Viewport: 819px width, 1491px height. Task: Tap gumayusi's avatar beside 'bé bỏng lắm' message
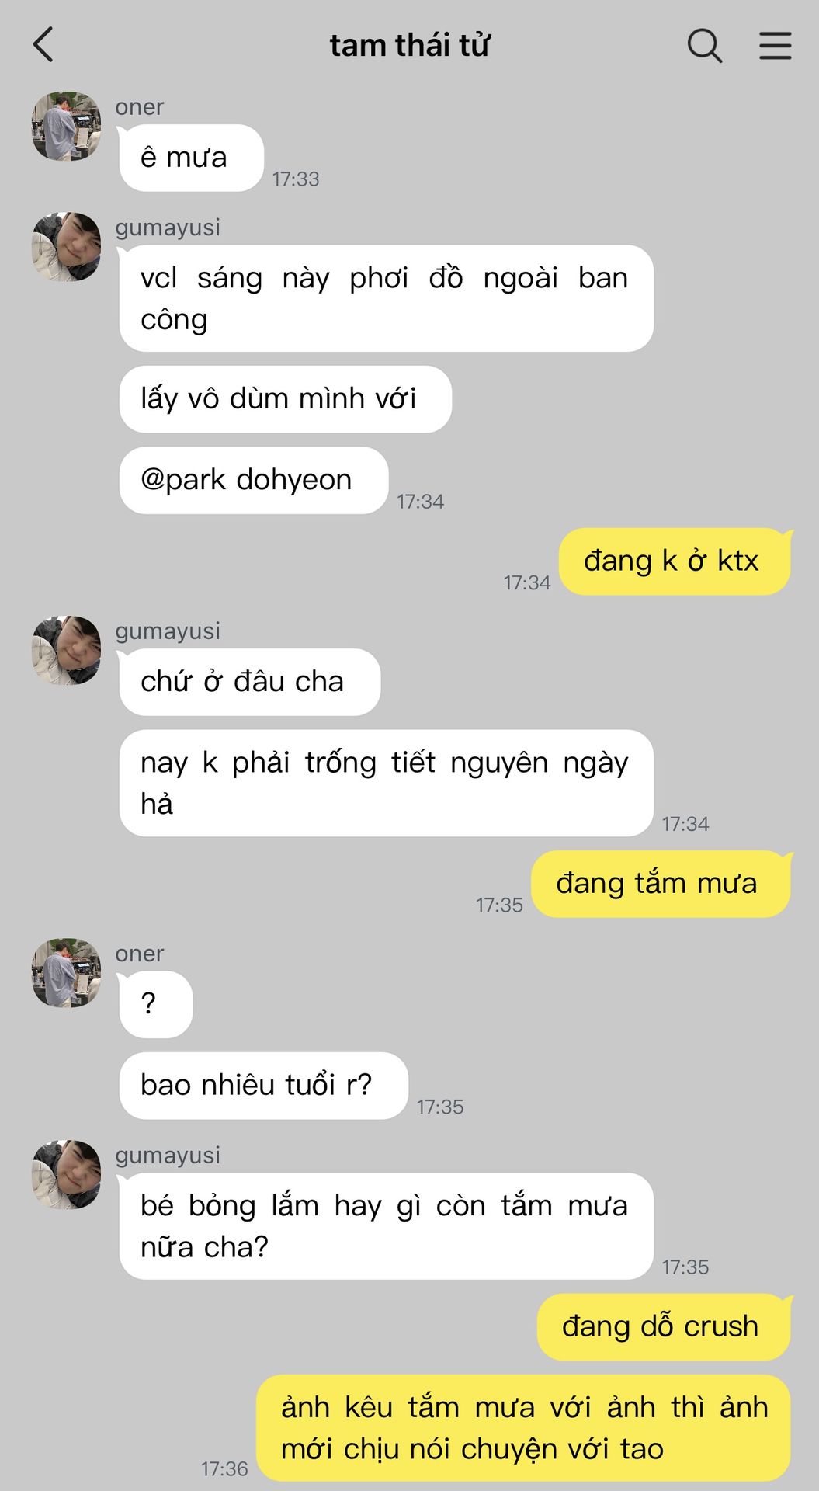pyautogui.click(x=66, y=1174)
